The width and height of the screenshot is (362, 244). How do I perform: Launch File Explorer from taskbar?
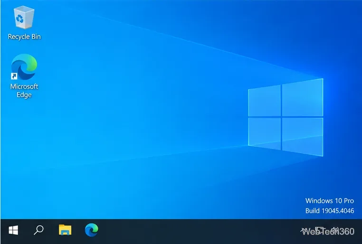[x=65, y=230]
